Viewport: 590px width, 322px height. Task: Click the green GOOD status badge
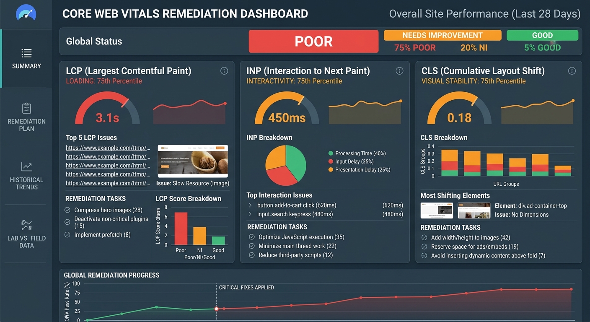pyautogui.click(x=542, y=35)
